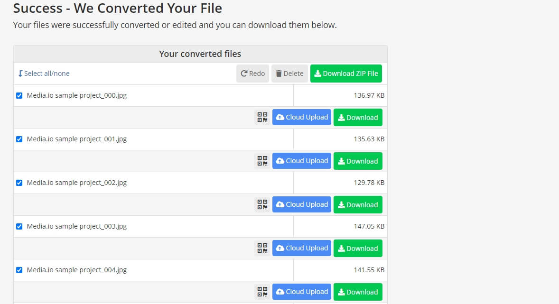Cloud Upload project_002.jpg

point(302,204)
